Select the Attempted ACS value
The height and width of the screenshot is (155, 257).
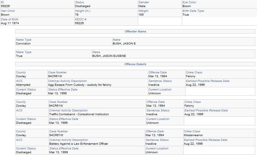click(23, 85)
